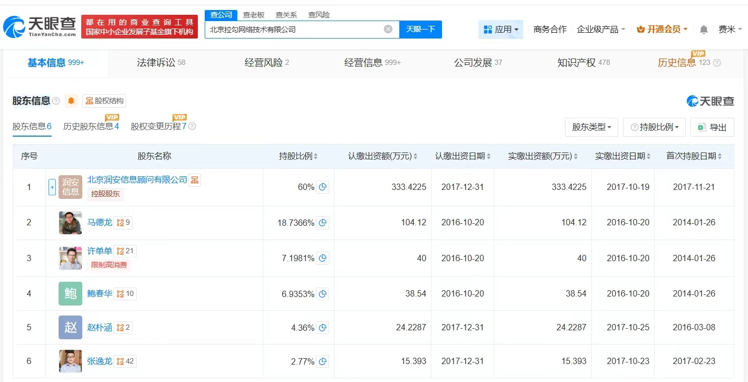The width and height of the screenshot is (748, 382).
Task: Open pie chart icon for 鲍春华 6.9353%
Action: point(323,293)
